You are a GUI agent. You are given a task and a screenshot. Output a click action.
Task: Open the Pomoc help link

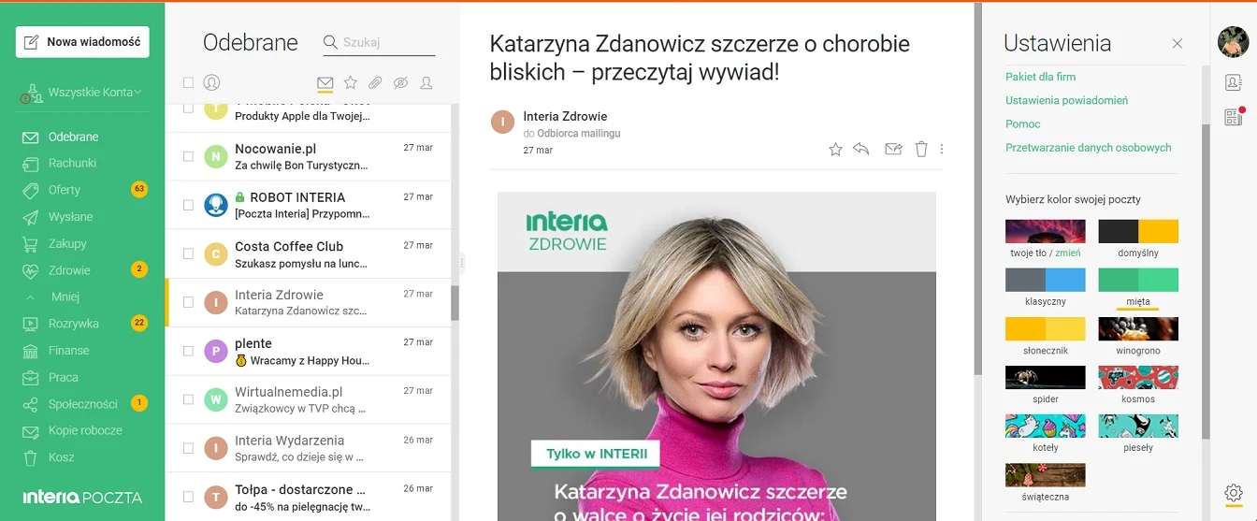click(1023, 123)
